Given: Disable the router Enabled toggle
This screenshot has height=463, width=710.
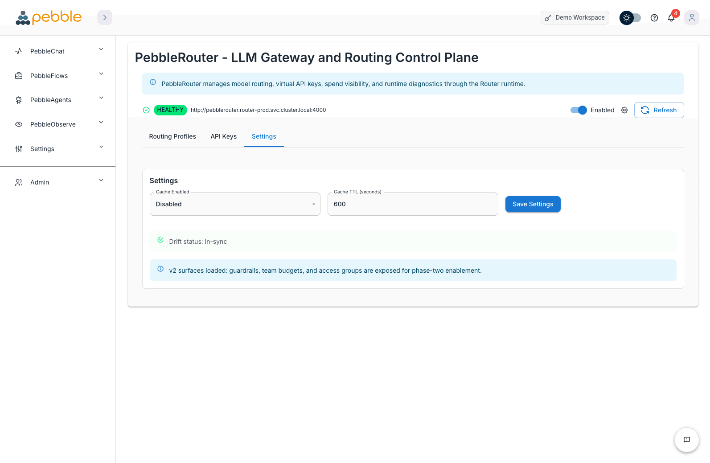Looking at the screenshot, I should pyautogui.click(x=578, y=110).
